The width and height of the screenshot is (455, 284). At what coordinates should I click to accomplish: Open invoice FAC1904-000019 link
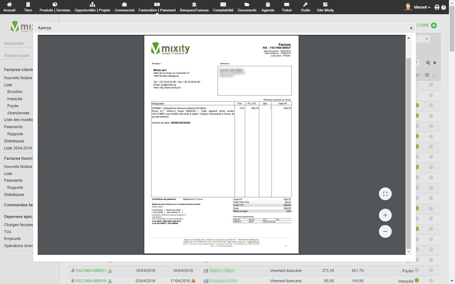pyautogui.click(x=91, y=281)
